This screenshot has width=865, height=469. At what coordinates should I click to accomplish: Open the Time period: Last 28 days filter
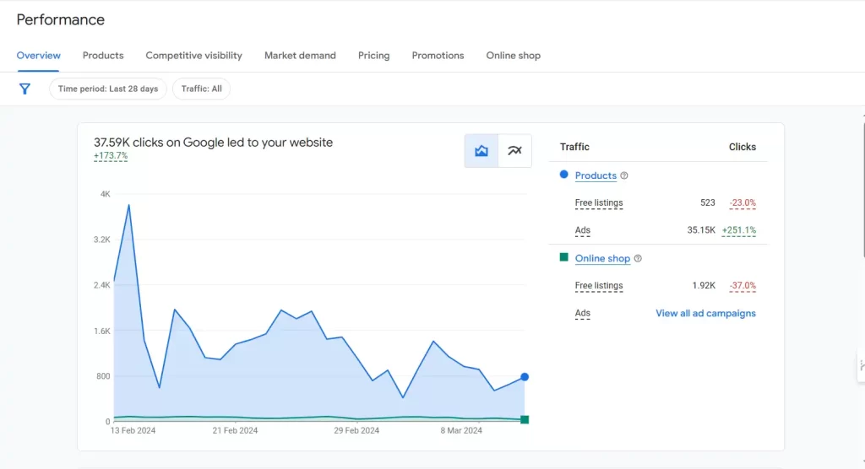tap(108, 89)
